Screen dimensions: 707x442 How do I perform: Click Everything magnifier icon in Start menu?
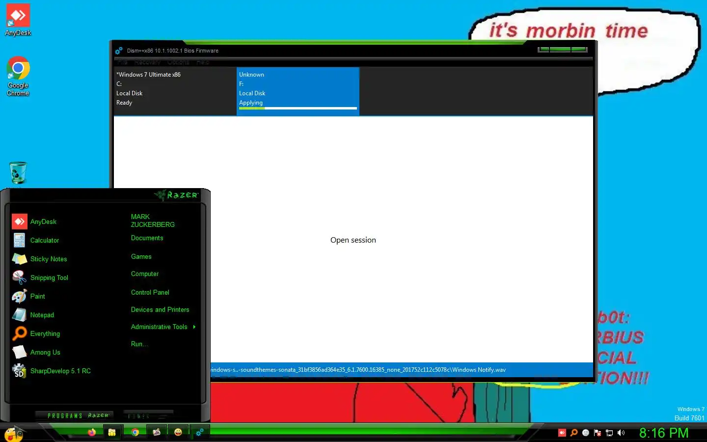pos(20,333)
